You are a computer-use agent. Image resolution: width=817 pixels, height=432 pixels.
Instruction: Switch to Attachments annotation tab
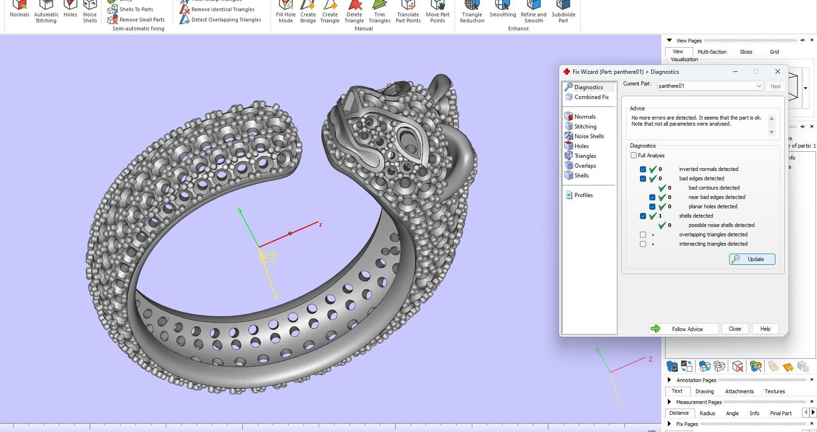(x=739, y=391)
